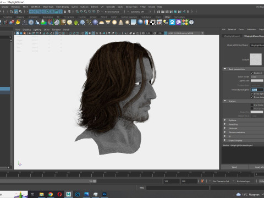Click the light Sample preview swatch
Image resolution: width=264 pixels, height=198 pixels.
coord(256,59)
